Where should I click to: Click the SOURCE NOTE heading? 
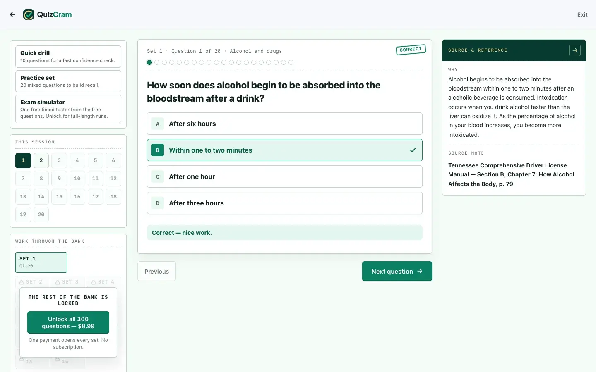466,153
